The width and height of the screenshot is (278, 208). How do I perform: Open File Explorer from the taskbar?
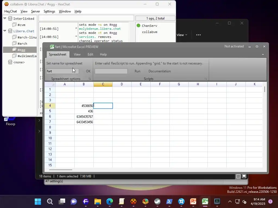(98, 201)
